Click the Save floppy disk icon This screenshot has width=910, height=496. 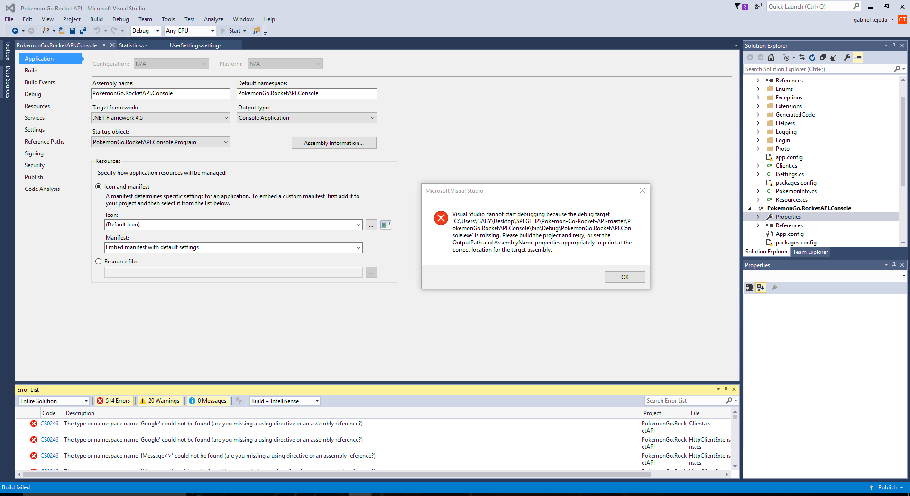(73, 31)
